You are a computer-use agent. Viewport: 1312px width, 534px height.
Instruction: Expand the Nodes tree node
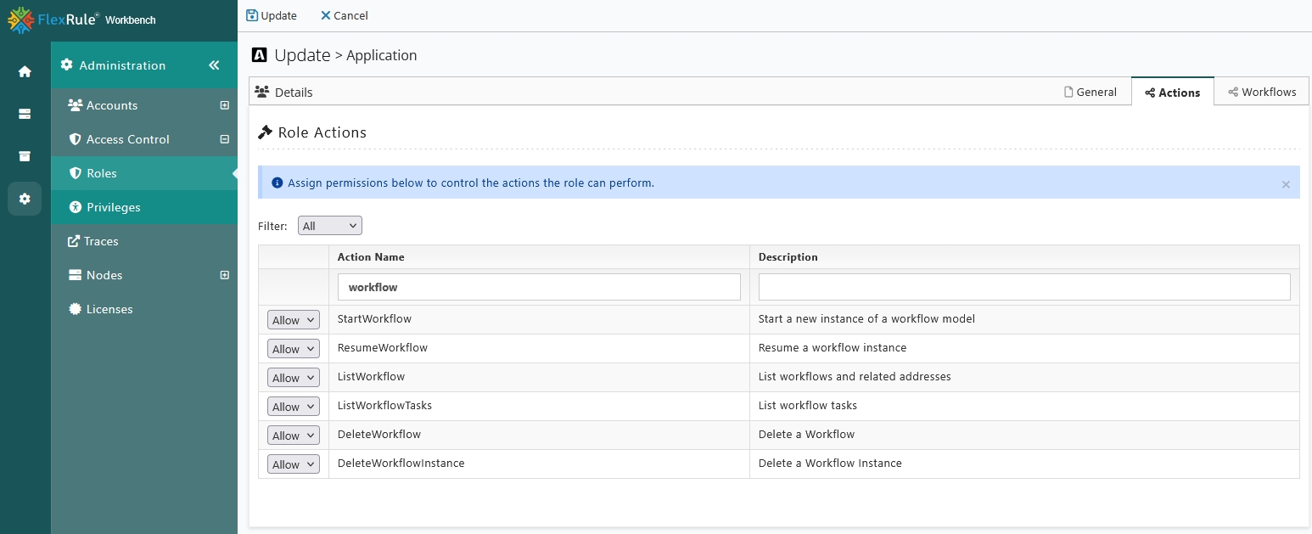[225, 275]
